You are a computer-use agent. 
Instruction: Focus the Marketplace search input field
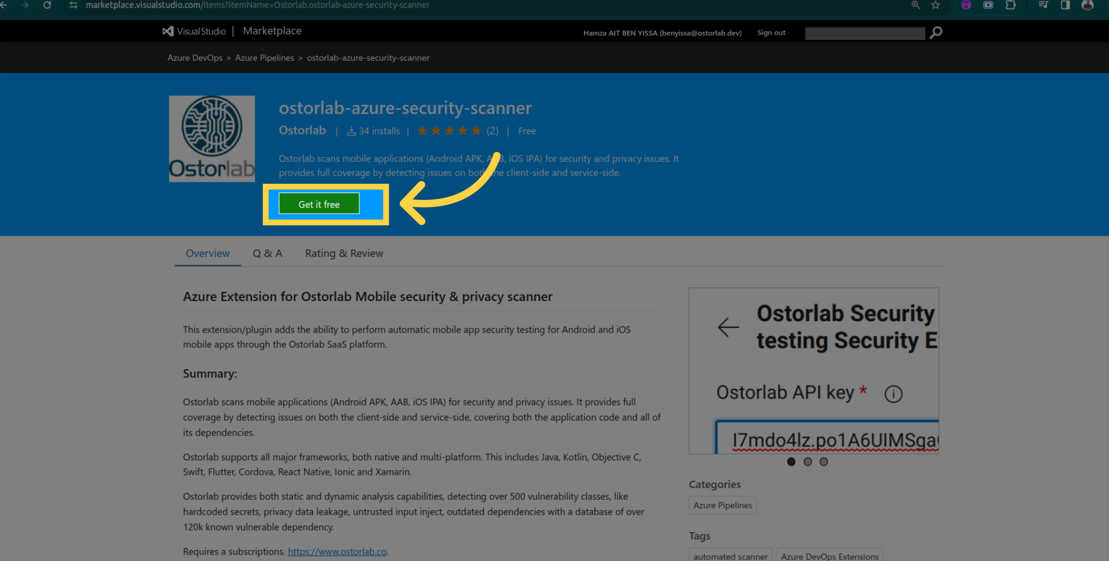tap(865, 34)
